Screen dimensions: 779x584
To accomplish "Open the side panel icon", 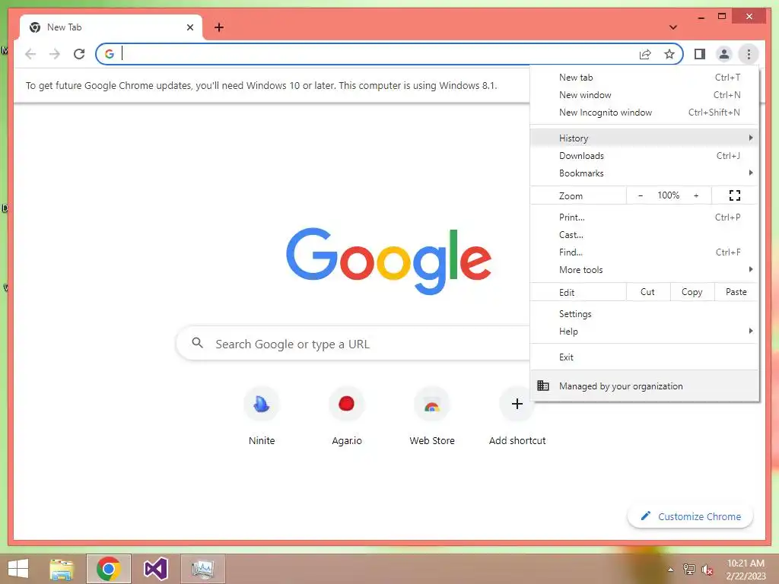I will (700, 54).
